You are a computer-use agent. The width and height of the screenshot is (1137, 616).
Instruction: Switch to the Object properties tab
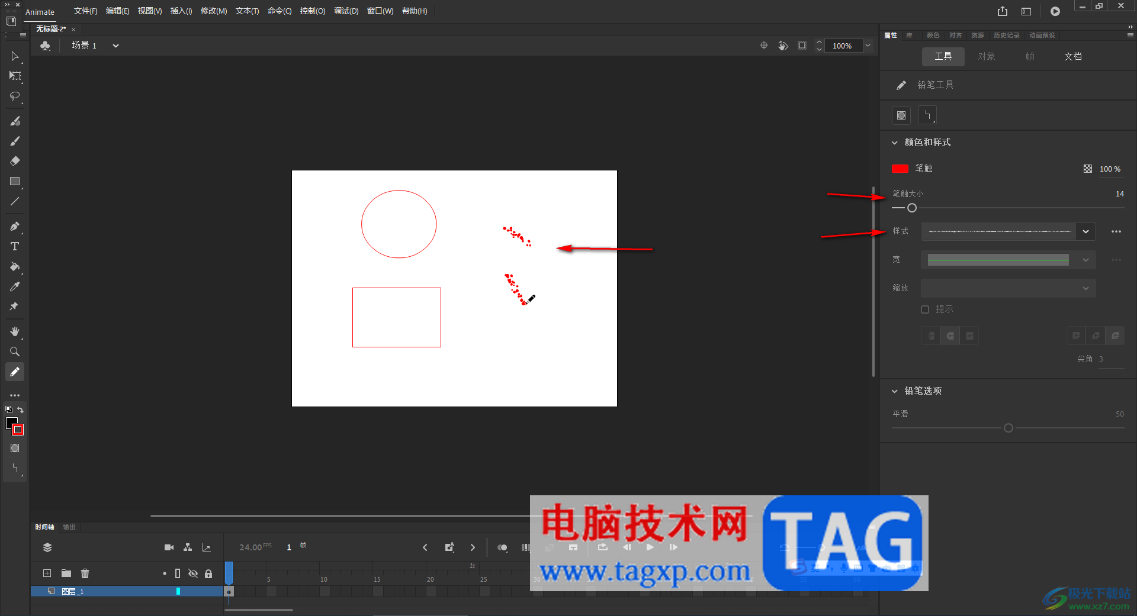pyautogui.click(x=987, y=56)
